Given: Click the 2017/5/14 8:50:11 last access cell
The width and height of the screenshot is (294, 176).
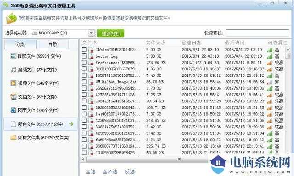Looking at the screenshot, I should click(243, 63).
